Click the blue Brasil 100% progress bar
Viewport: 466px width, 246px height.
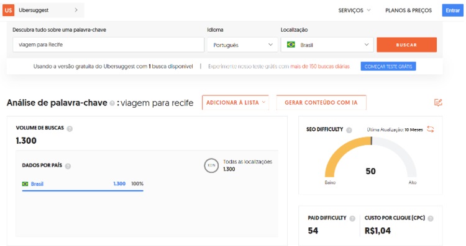click(x=83, y=191)
